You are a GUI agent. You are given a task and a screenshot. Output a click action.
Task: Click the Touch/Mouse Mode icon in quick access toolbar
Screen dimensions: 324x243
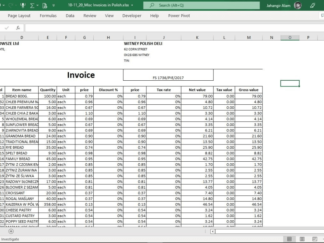tap(23, 6)
